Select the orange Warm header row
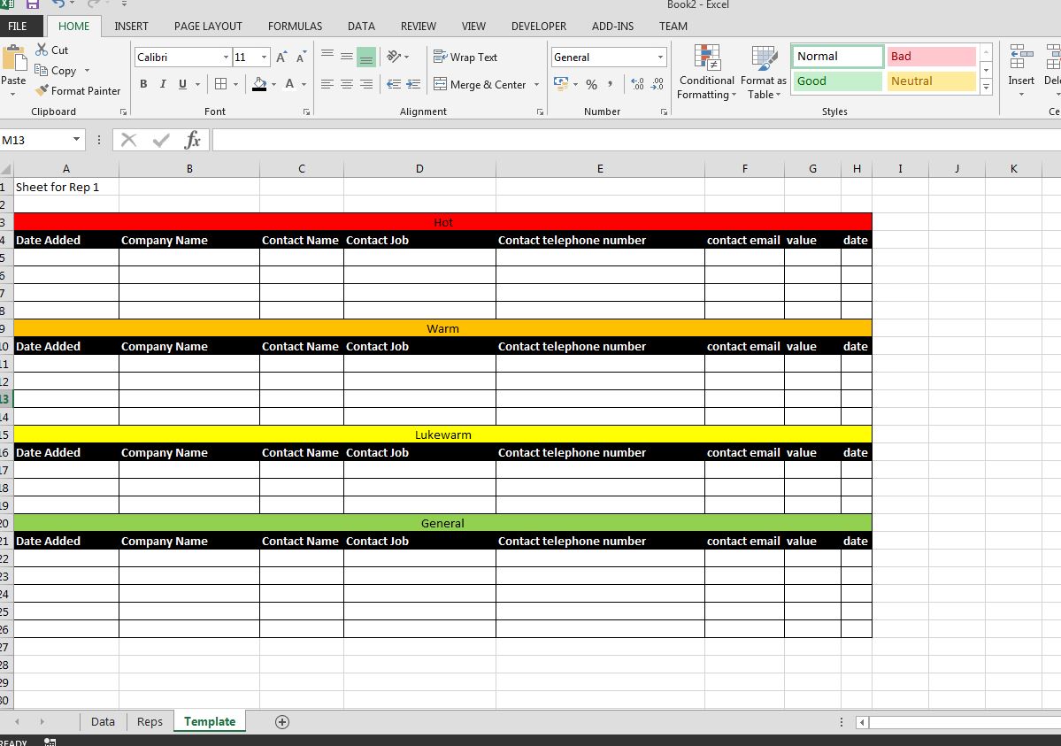 (442, 328)
